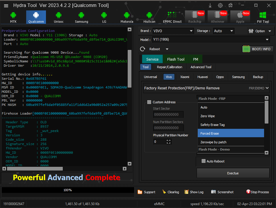Click the home icon in title bar
276x208 pixels.
(x=230, y=6)
